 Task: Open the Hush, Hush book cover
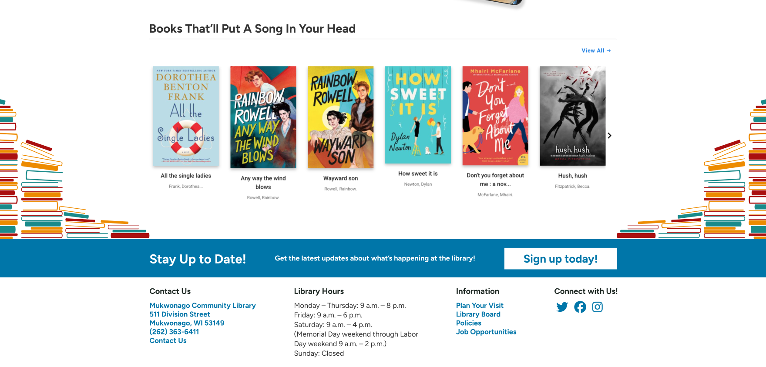(572, 116)
